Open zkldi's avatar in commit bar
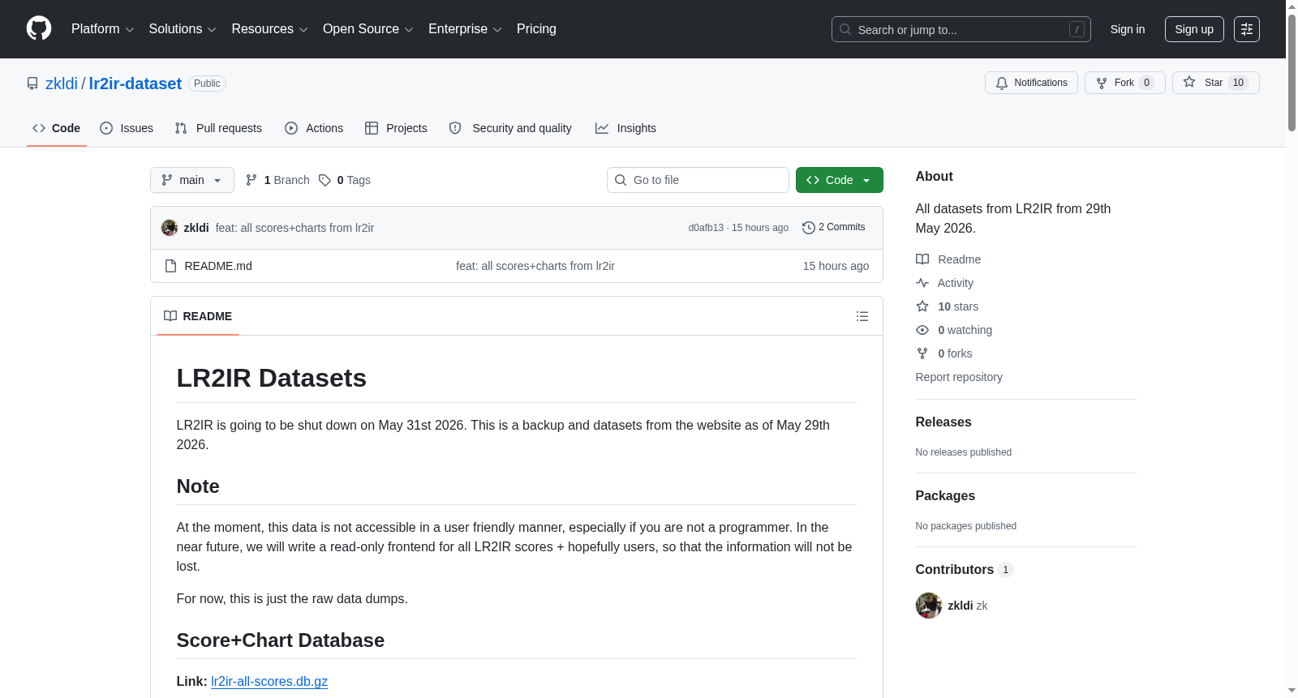 pos(170,228)
